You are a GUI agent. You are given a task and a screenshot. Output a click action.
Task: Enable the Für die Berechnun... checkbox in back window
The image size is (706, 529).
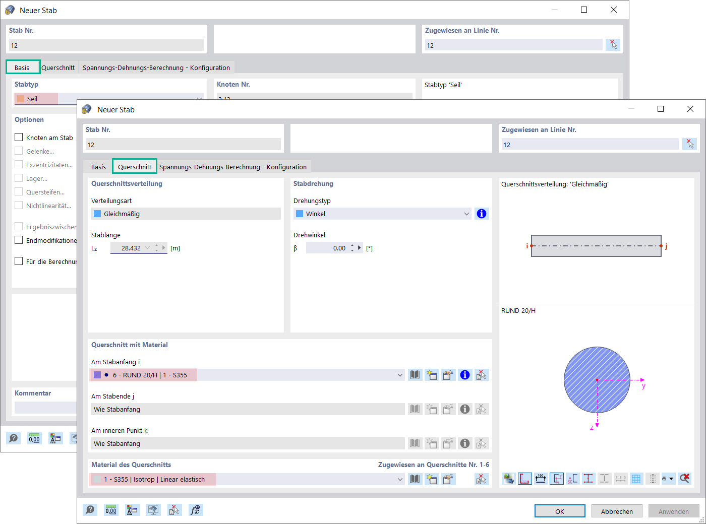pyautogui.click(x=19, y=261)
